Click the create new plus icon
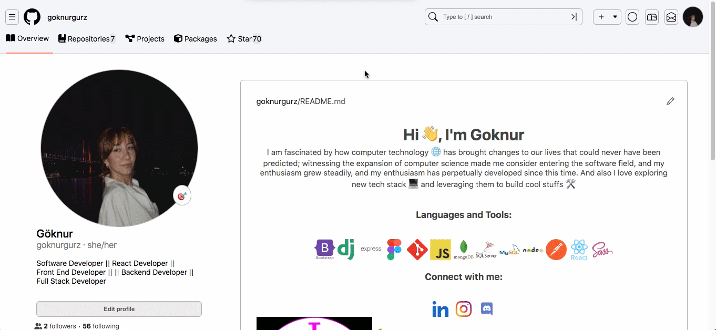 [x=601, y=17]
